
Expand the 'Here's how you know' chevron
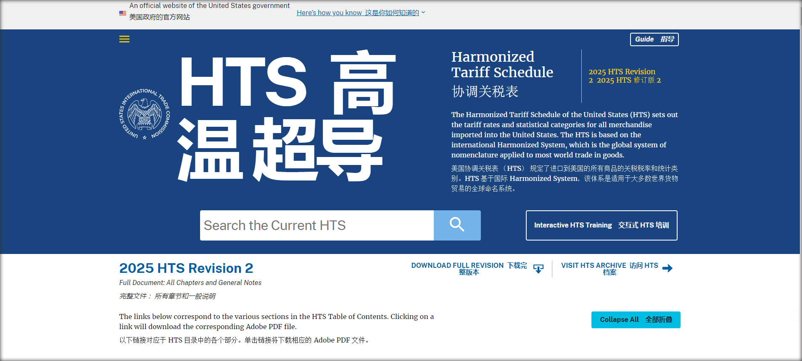(423, 13)
